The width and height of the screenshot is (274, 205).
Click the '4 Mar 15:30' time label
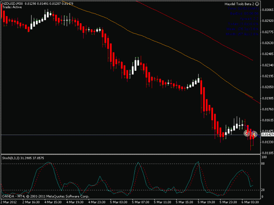click(53, 202)
